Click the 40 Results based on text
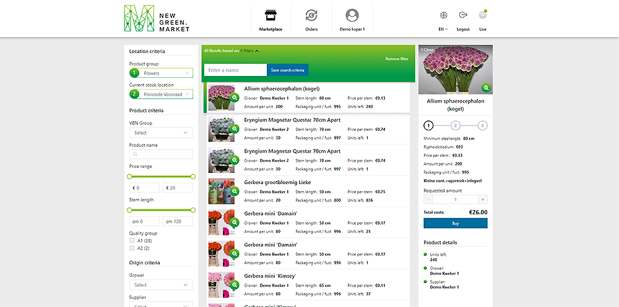This screenshot has width=619, height=307. point(222,51)
